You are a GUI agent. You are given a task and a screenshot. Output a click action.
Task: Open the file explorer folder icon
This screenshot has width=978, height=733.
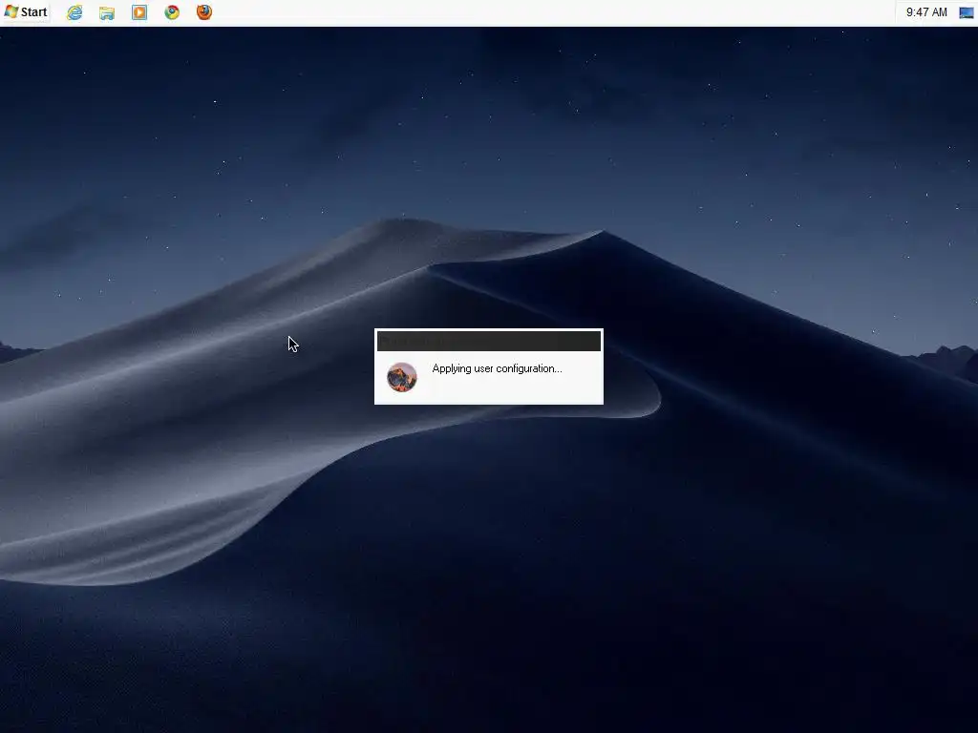[x=107, y=12]
